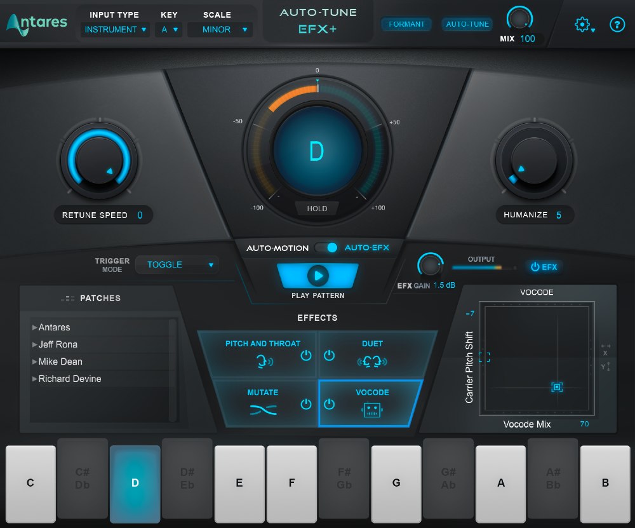Viewport: 635px width, 528px height.
Task: Open the help question mark
Action: click(x=617, y=25)
